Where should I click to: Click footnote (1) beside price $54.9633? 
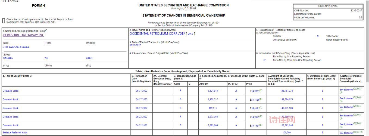pyautogui.click(x=261, y=90)
